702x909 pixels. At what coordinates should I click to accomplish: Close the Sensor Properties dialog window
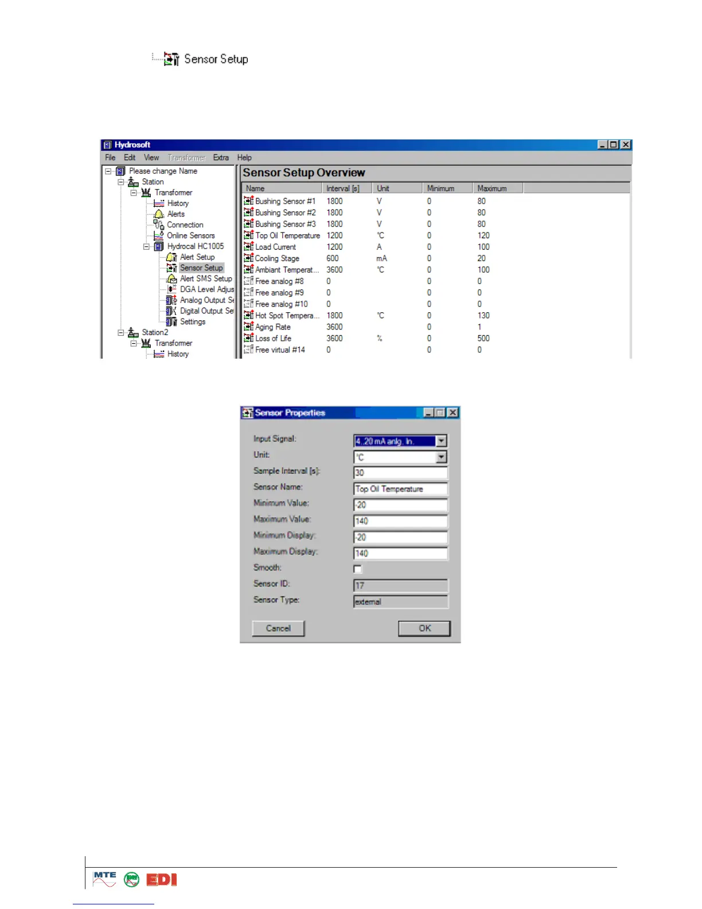[x=453, y=413]
